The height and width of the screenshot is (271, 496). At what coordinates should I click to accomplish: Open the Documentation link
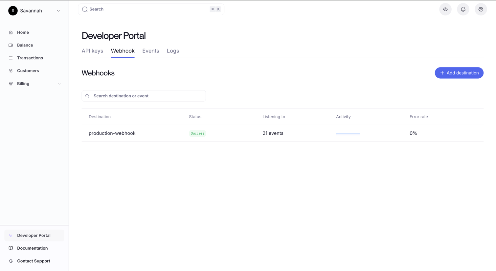[x=34, y=248]
